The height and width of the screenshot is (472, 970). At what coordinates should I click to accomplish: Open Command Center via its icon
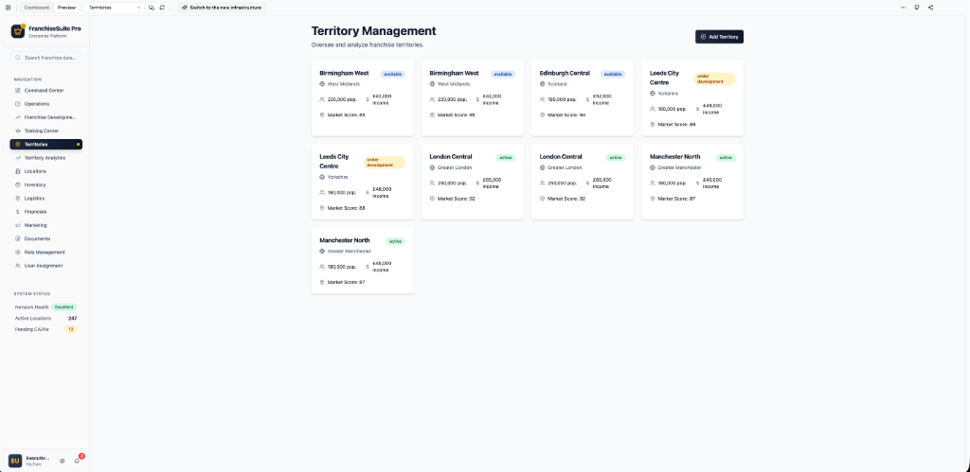pos(18,90)
